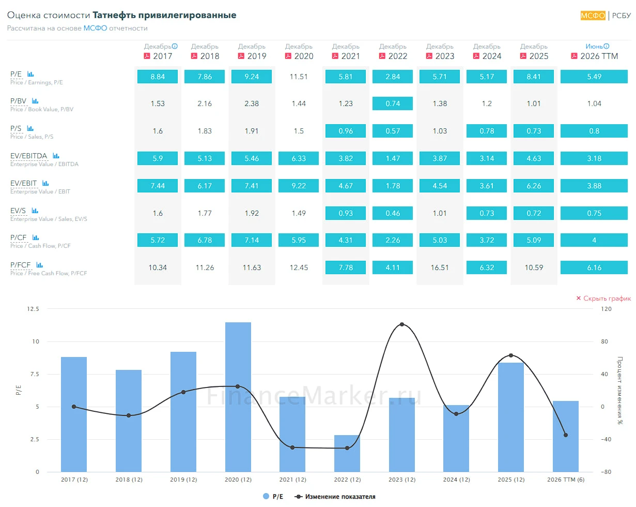Open the PDF report icon for 2019
This screenshot has width=636, height=507.
click(x=241, y=56)
